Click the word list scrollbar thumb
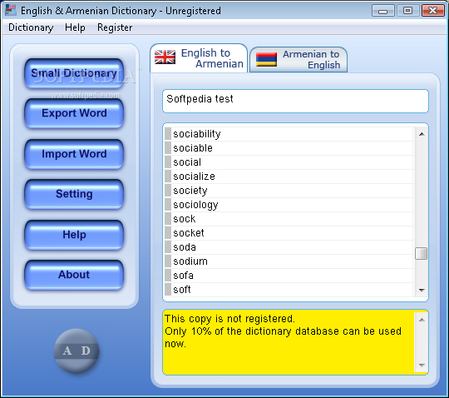 coord(422,253)
